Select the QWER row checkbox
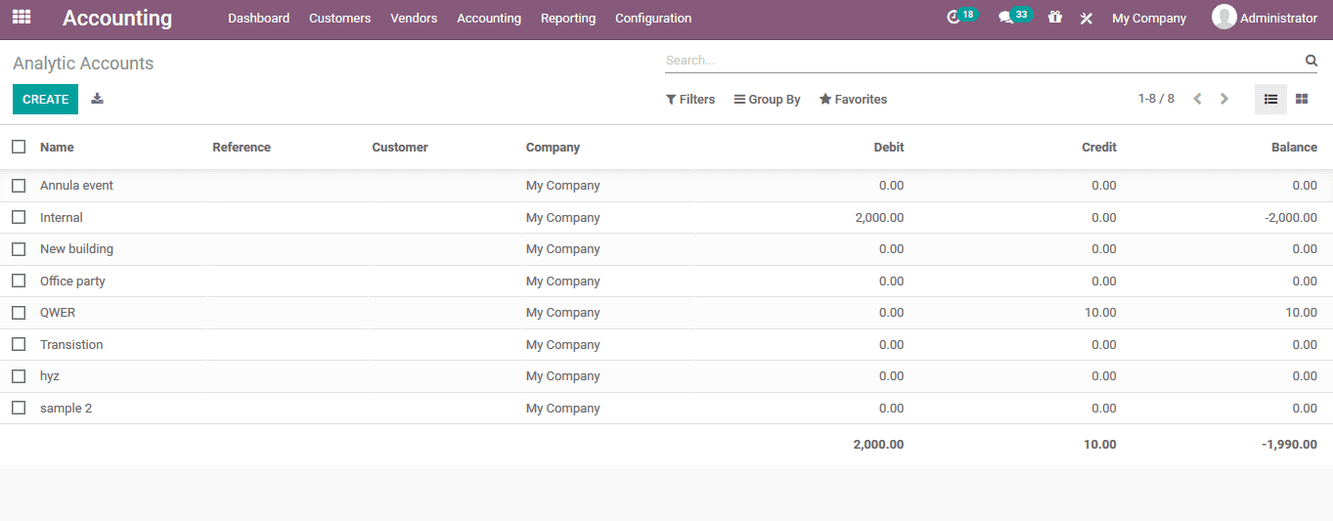This screenshot has width=1333, height=521. point(19,313)
